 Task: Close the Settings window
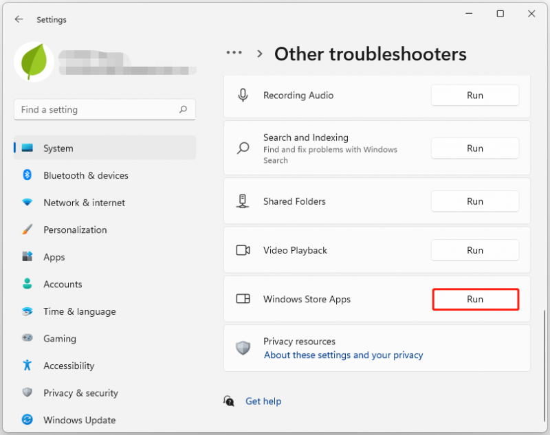click(x=531, y=14)
